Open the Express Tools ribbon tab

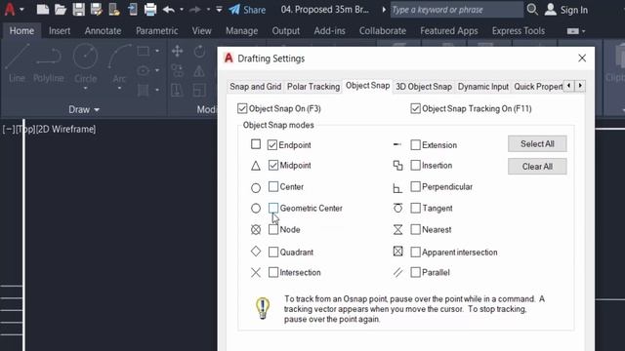519,30
